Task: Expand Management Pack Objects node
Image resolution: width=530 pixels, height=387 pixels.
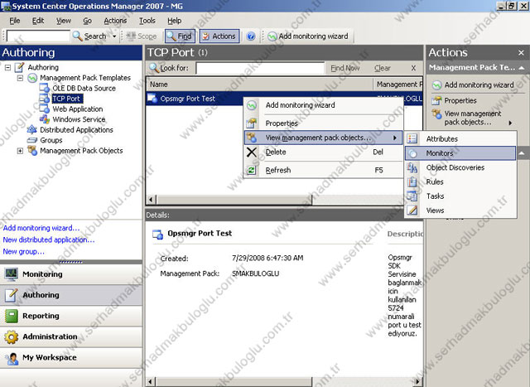Action: [20, 151]
